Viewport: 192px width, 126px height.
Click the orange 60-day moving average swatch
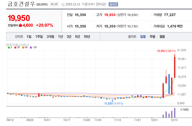pyautogui.click(x=23, y=47)
